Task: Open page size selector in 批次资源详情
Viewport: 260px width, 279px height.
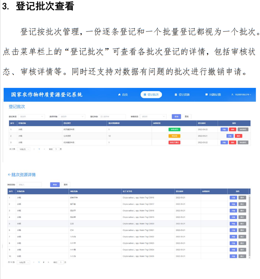Action: (x=23, y=262)
